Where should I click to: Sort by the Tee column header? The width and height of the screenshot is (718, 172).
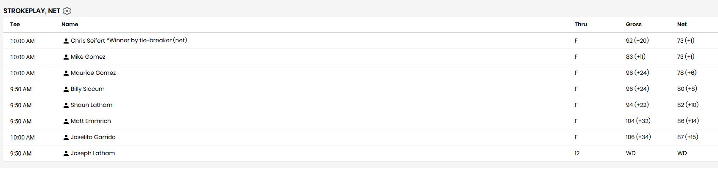click(15, 25)
